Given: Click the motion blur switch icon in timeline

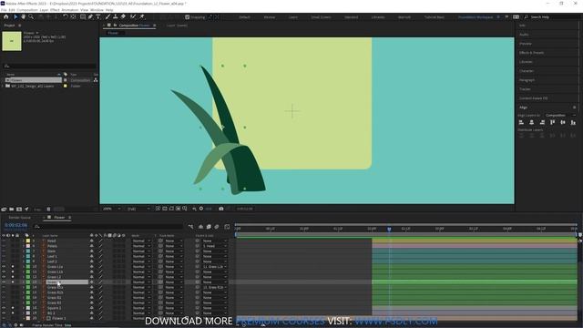Looking at the screenshot, I should point(217,227).
